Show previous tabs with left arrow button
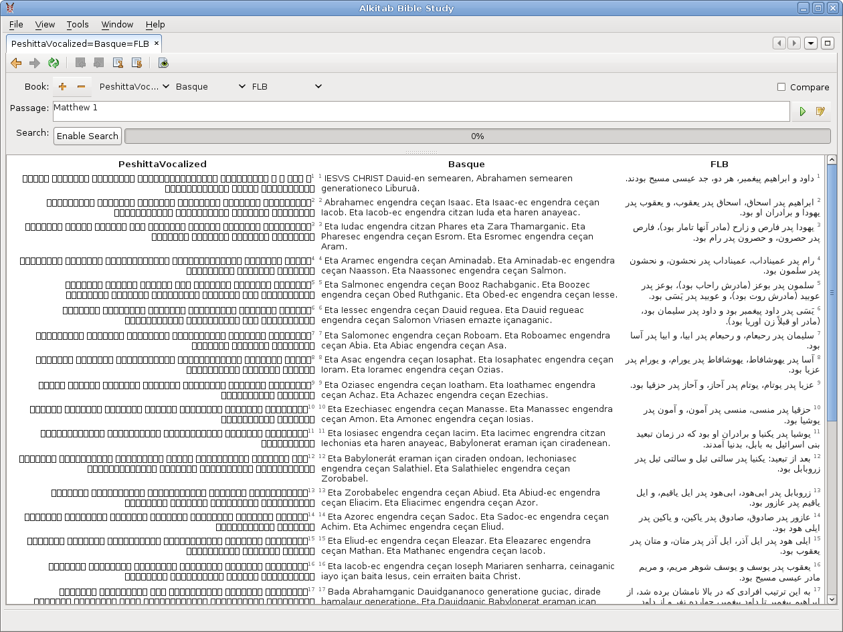This screenshot has height=632, width=843. point(779,43)
